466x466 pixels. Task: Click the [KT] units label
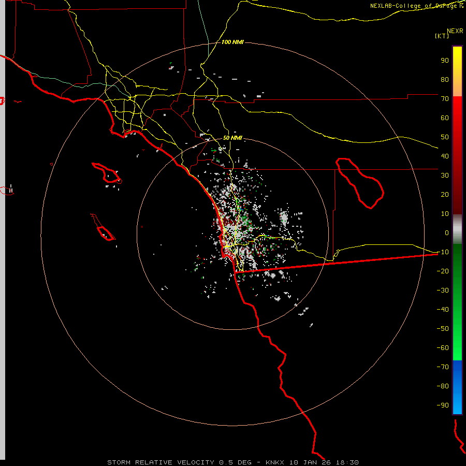442,36
